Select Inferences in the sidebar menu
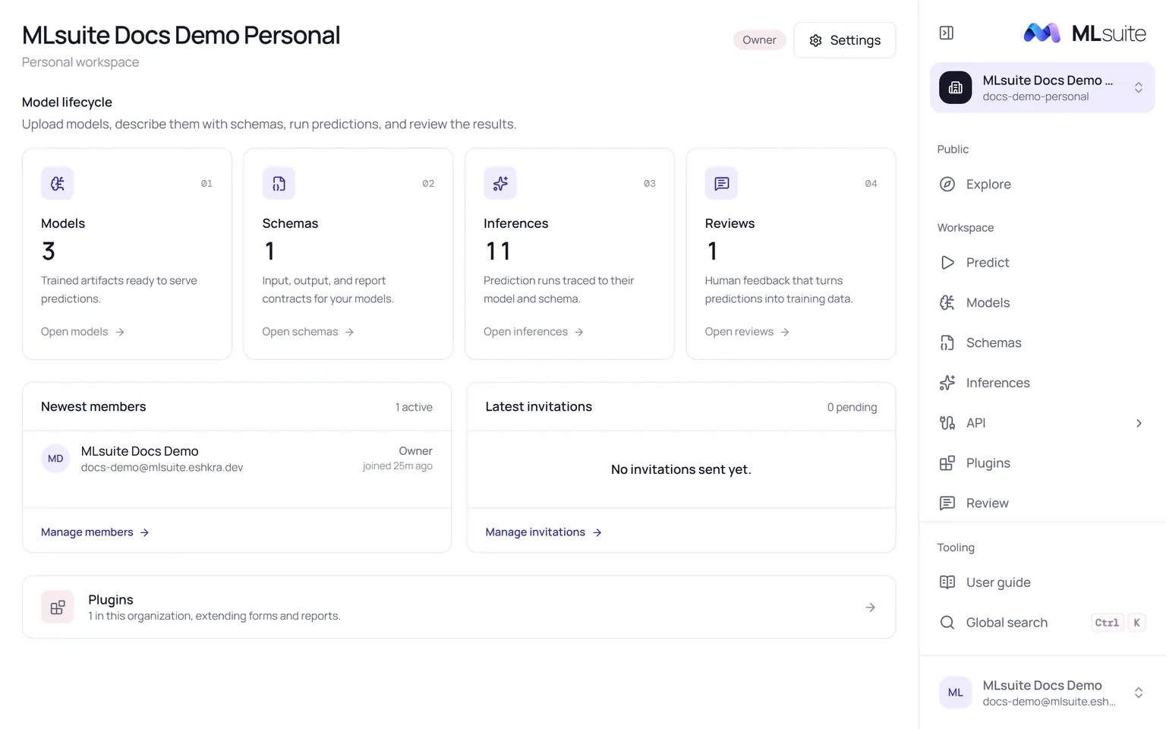The height and width of the screenshot is (729, 1166). click(1042, 383)
